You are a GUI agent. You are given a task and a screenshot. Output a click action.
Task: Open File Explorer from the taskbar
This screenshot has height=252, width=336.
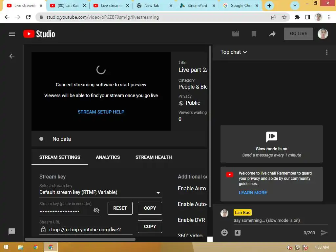21,247
